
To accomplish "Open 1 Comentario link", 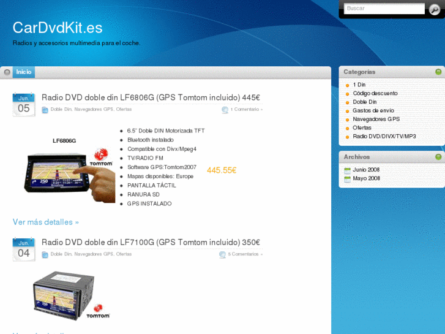I will (x=246, y=109).
